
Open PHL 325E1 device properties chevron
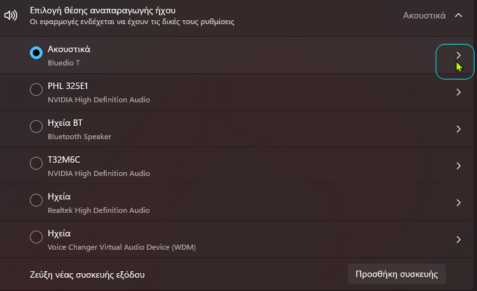(x=458, y=92)
